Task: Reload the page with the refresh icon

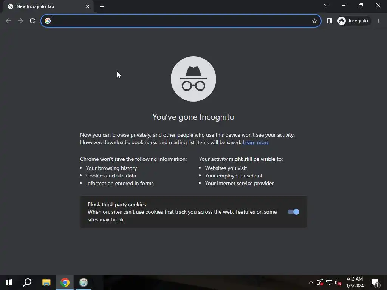Action: tap(33, 21)
